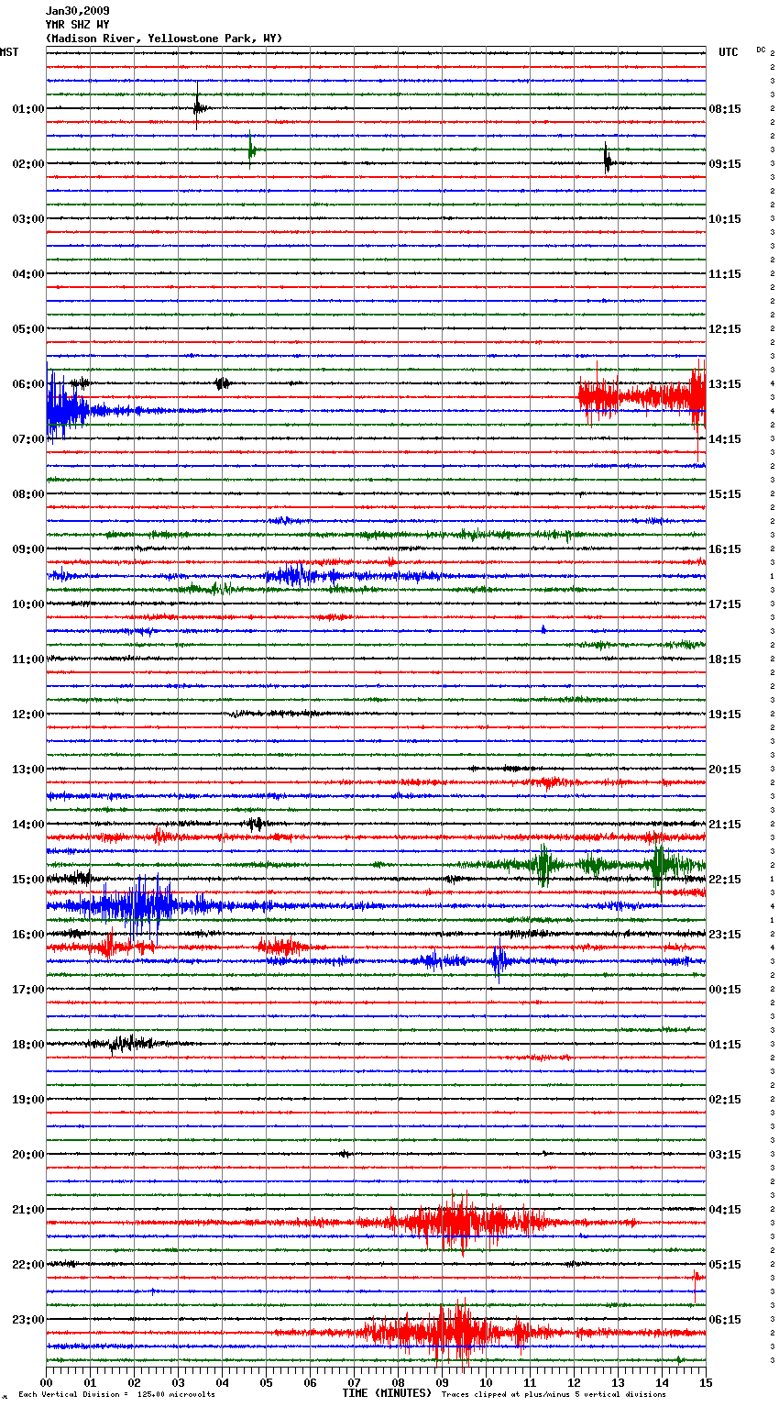779x1407 pixels.
Task: Click the 04:15 UTC time label
Action: [x=725, y=1210]
